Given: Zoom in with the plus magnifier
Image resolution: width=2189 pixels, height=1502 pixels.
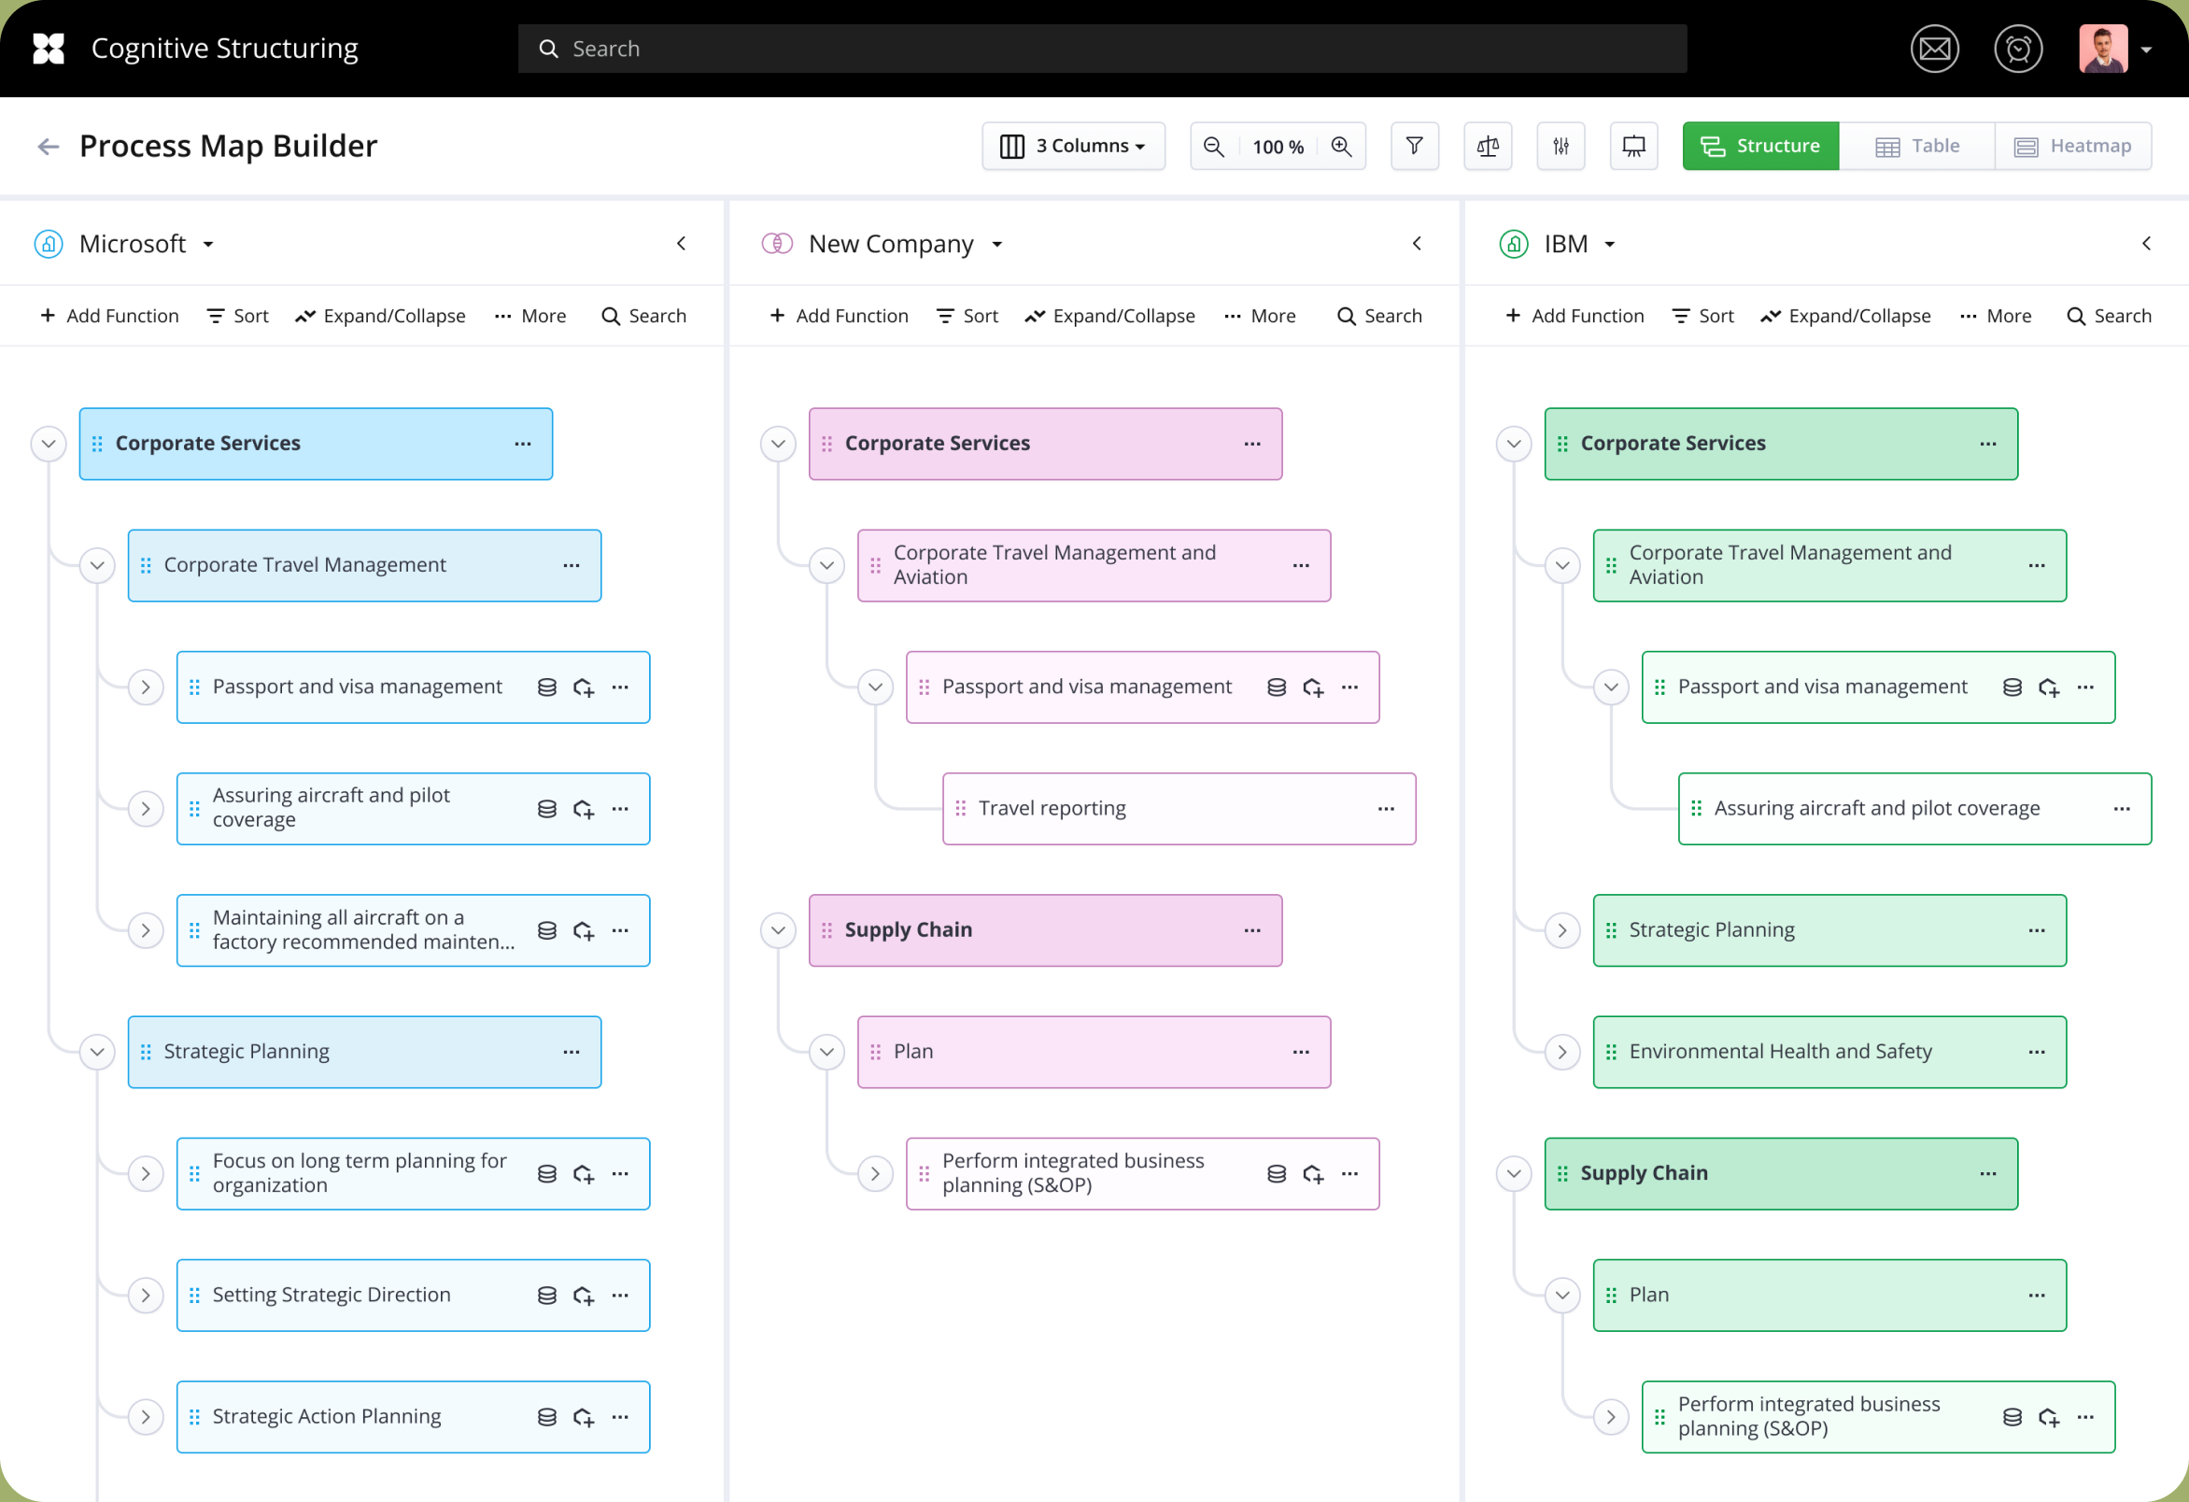Looking at the screenshot, I should 1341,146.
